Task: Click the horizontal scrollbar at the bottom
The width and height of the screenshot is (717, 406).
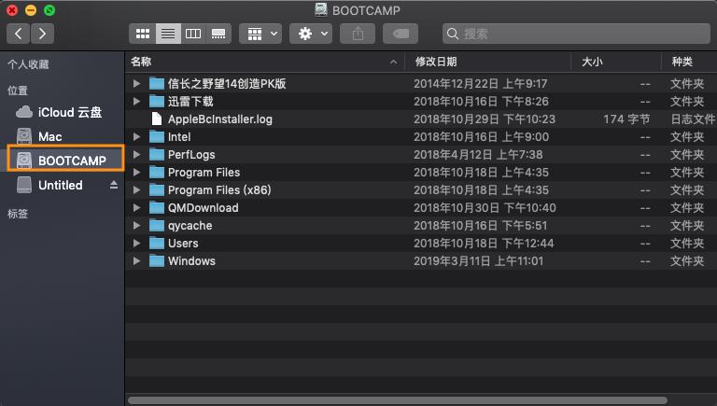Action: coord(397,400)
